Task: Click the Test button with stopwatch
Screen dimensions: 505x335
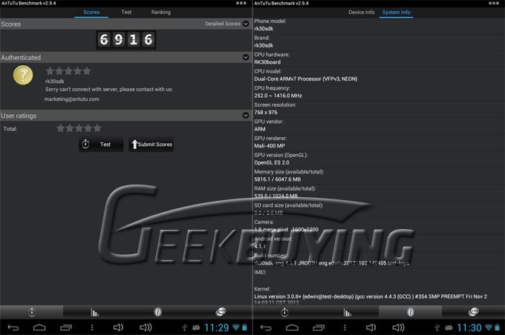Action: 101,145
